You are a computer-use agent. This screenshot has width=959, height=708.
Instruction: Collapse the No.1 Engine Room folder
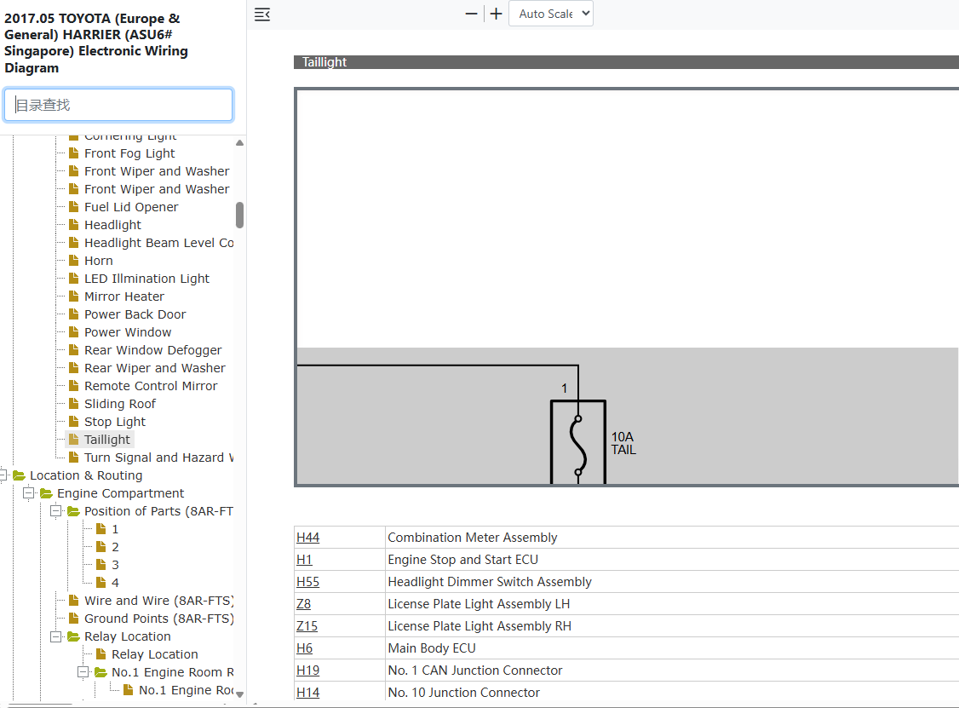coord(83,672)
